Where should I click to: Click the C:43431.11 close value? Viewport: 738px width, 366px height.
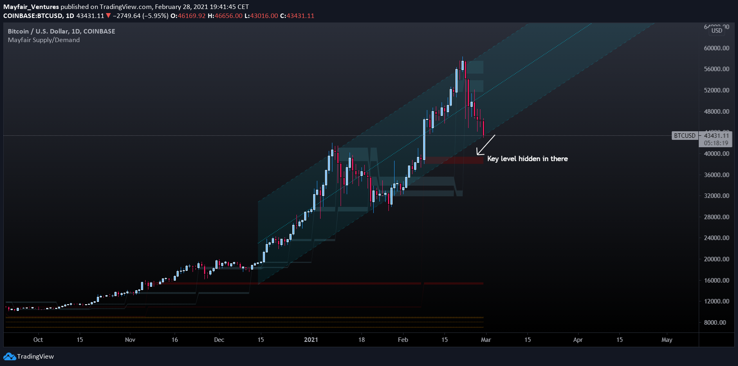click(297, 16)
